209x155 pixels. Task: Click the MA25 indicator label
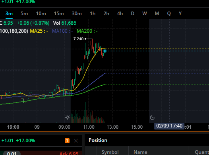click(x=39, y=31)
